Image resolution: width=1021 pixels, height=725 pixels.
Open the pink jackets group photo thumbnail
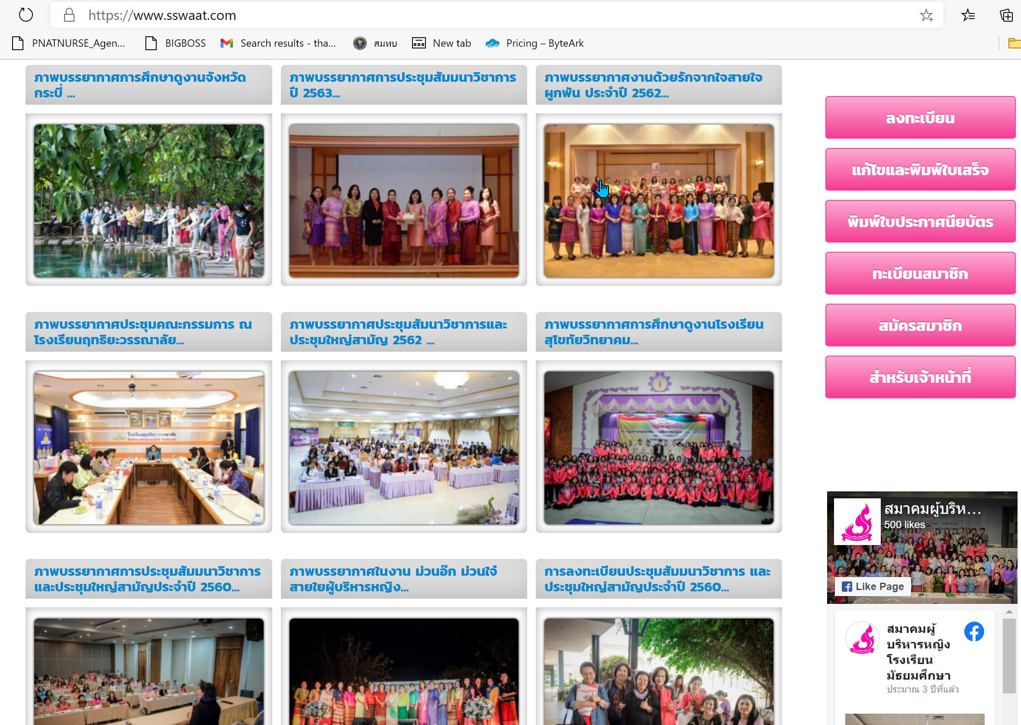coord(659,448)
